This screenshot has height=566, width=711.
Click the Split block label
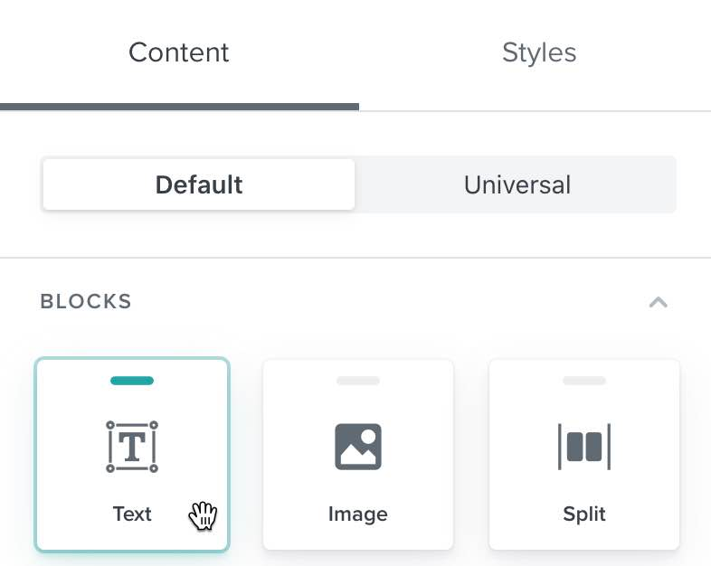point(584,514)
